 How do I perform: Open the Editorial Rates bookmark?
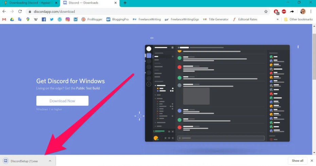click(245, 19)
